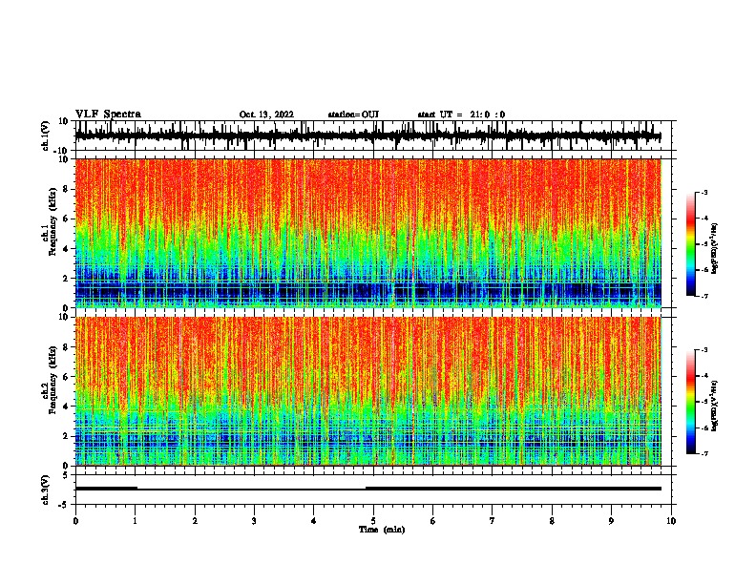Click the "ch.1(V)" waveform axis label
This screenshot has width=756, height=584.
46,136
